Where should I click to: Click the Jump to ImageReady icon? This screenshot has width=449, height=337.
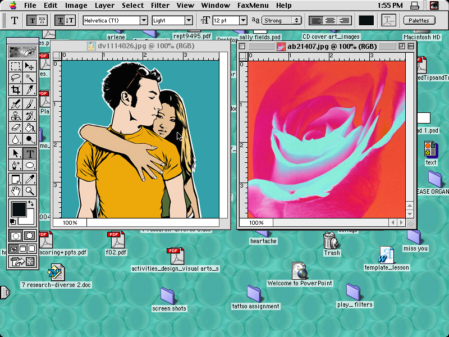(x=22, y=262)
